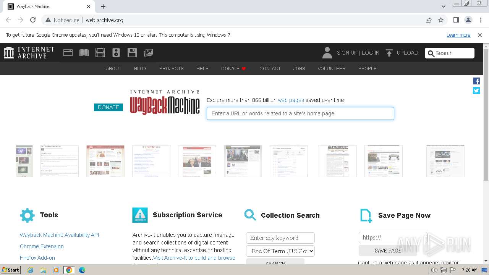Toggle Chrome side panel
The height and width of the screenshot is (275, 489).
click(456, 20)
